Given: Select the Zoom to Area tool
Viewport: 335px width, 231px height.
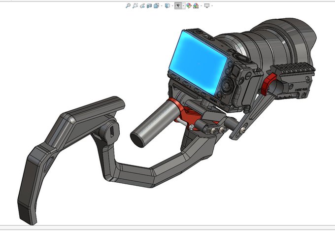Looking at the screenshot, I should [135, 6].
